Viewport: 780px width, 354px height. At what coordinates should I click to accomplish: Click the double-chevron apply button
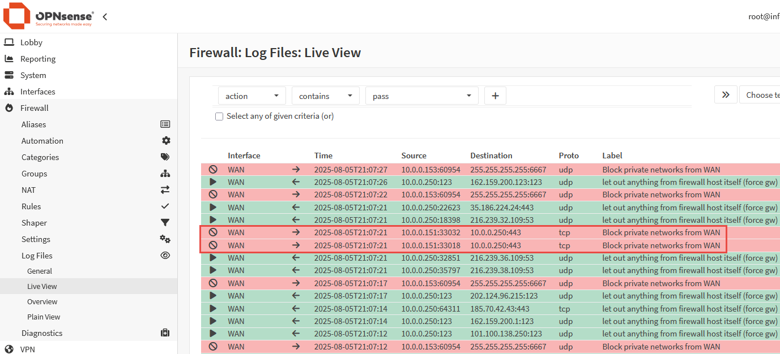(x=725, y=95)
